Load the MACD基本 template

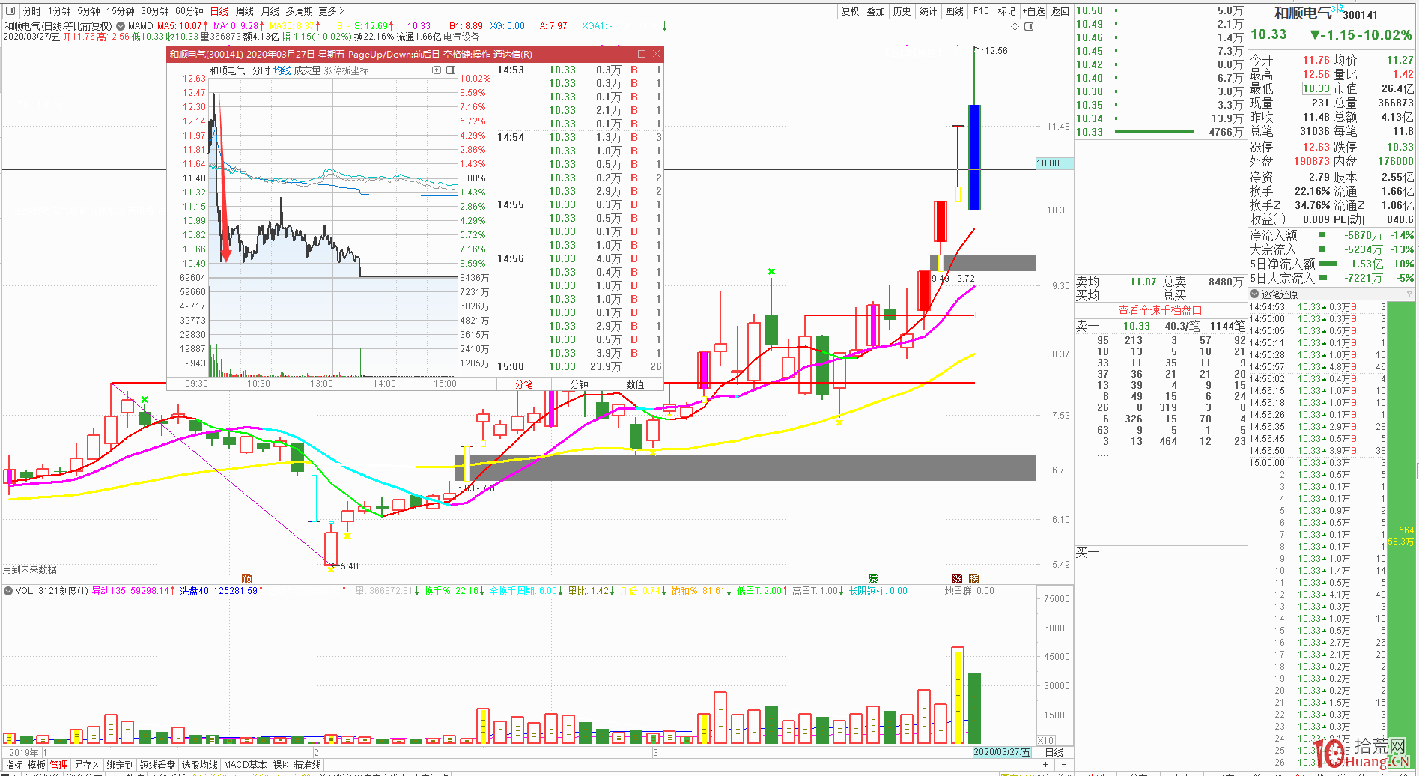(246, 765)
